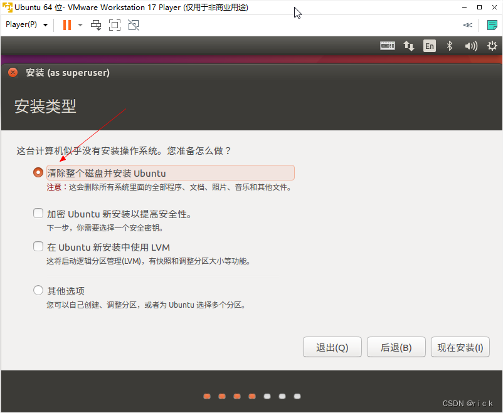503x413 pixels.
Task: Click the enter full screen icon
Action: 115,25
